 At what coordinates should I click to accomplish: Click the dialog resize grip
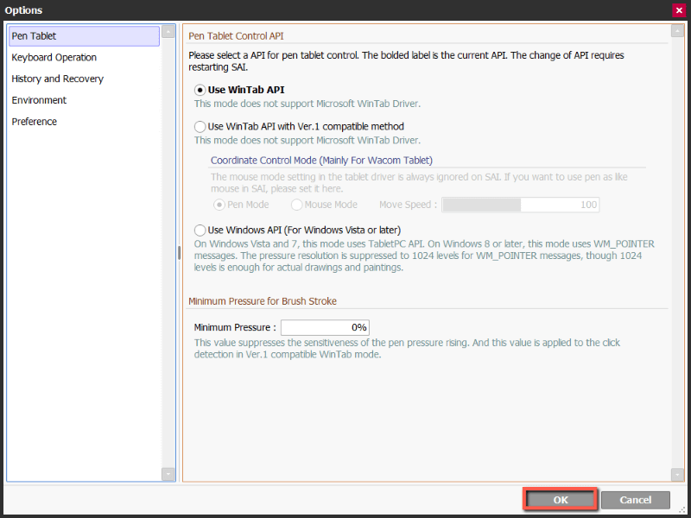(x=682, y=510)
